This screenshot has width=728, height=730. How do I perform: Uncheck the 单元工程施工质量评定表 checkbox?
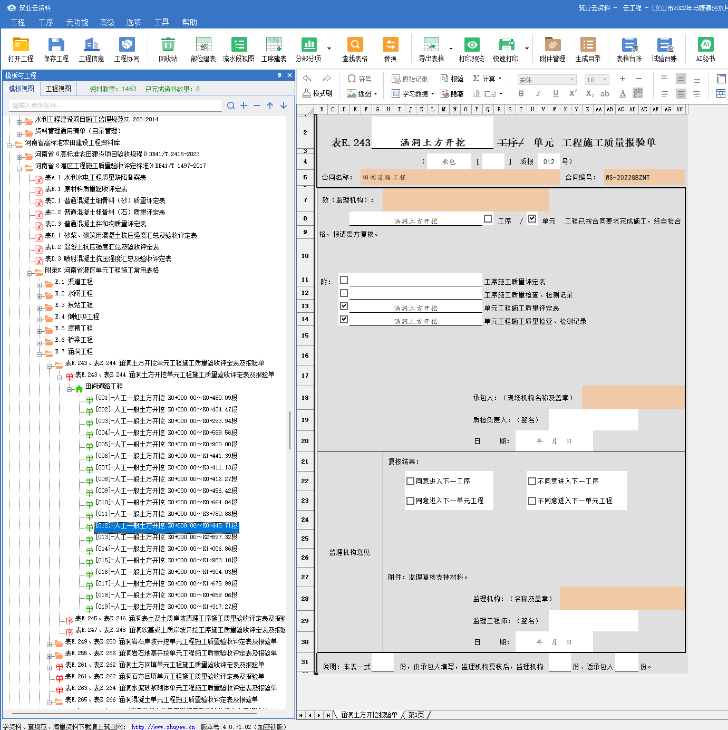(344, 306)
